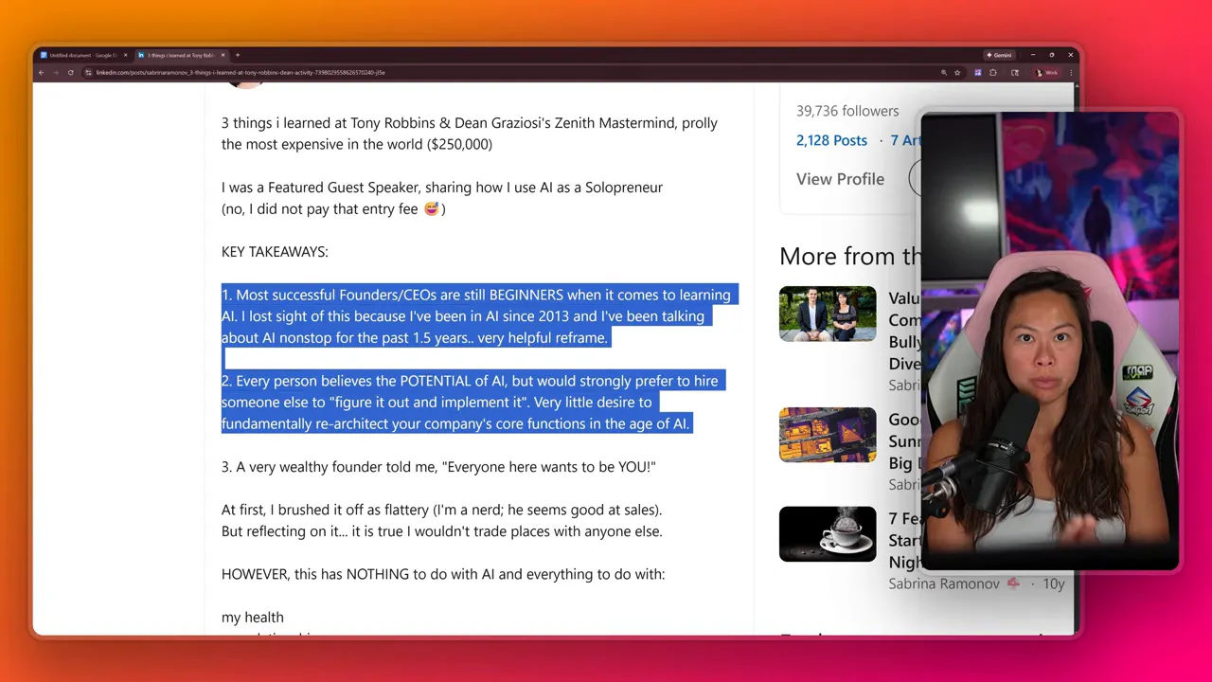
Task: Click the site information icon in the address bar
Action: point(89,72)
